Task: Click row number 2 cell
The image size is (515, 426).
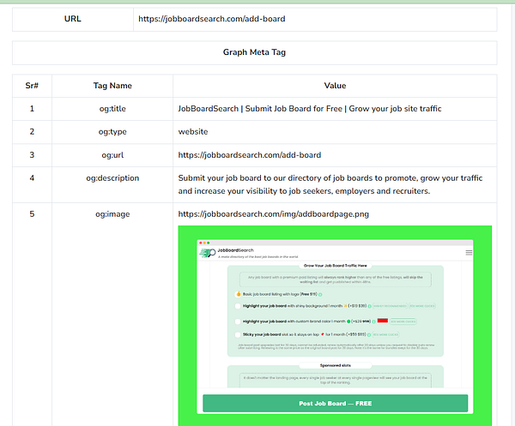Action: [32, 132]
